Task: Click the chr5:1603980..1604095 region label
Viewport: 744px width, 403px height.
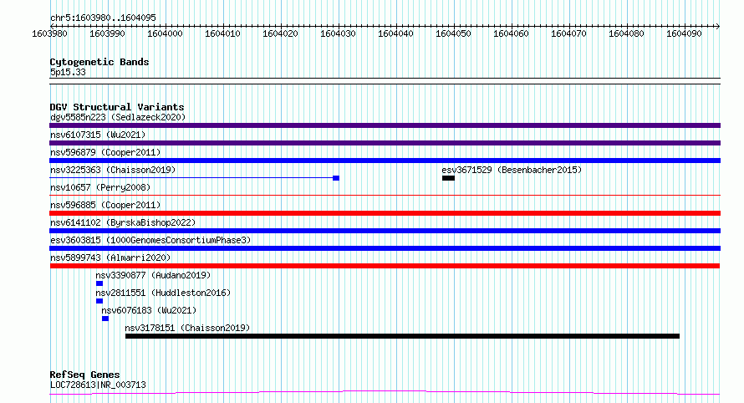Action: click(103, 18)
